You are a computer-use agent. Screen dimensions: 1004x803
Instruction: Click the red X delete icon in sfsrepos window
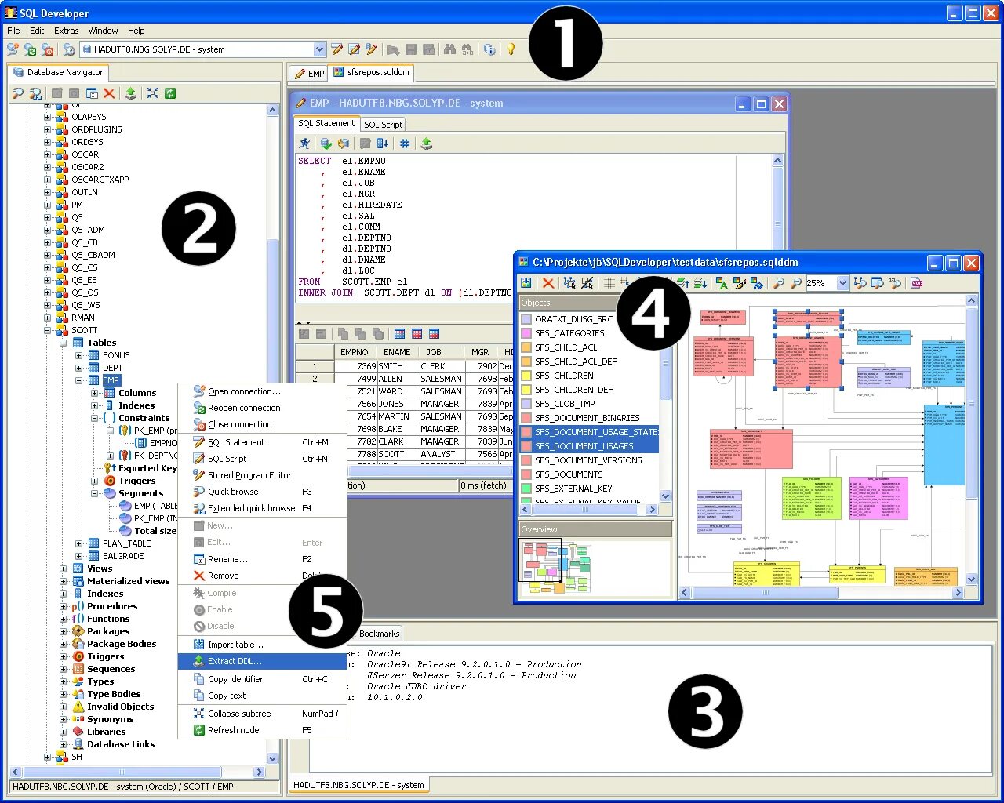pyautogui.click(x=548, y=283)
